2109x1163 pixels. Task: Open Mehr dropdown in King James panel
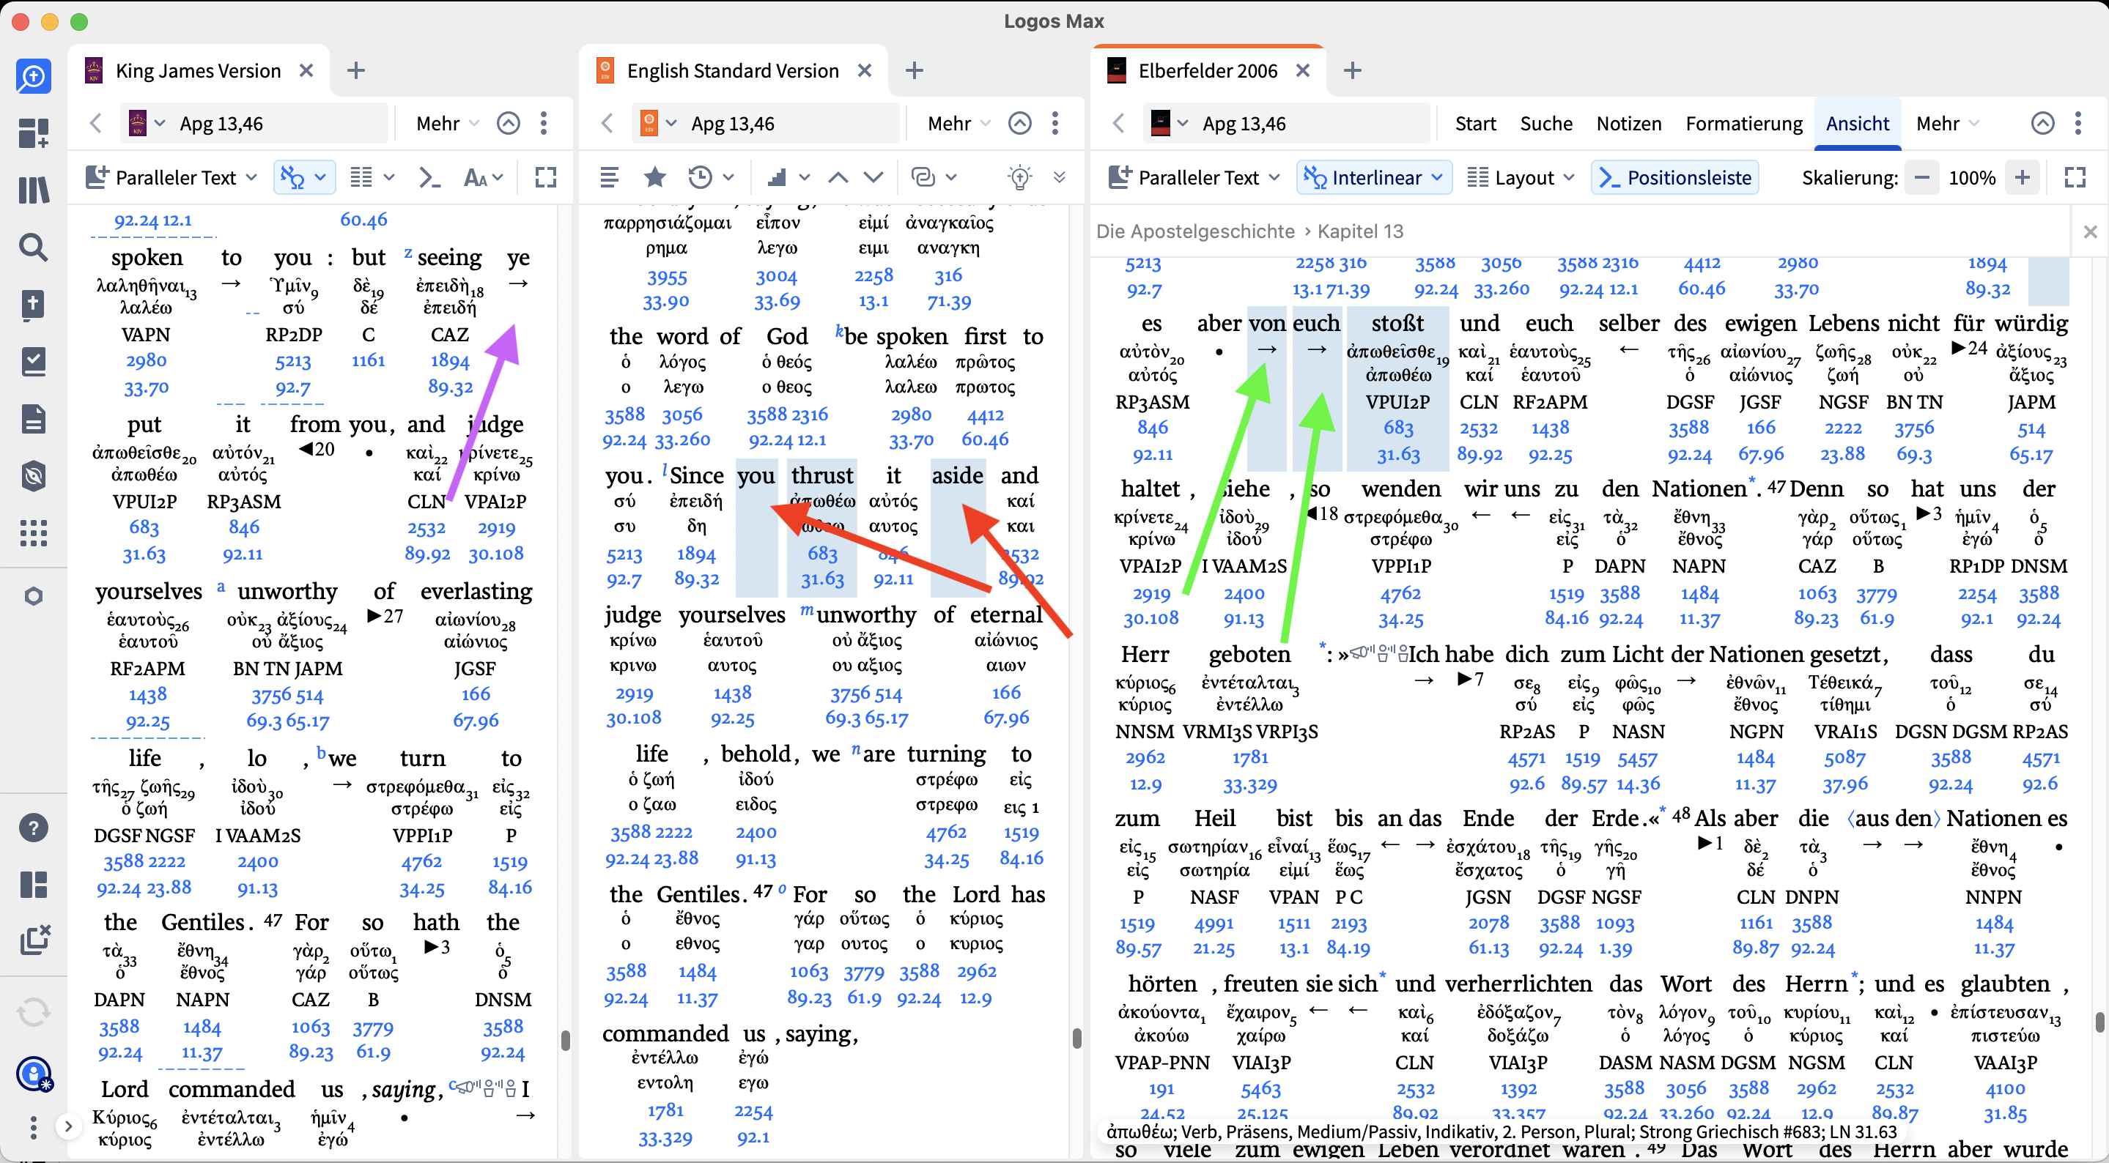coord(447,124)
